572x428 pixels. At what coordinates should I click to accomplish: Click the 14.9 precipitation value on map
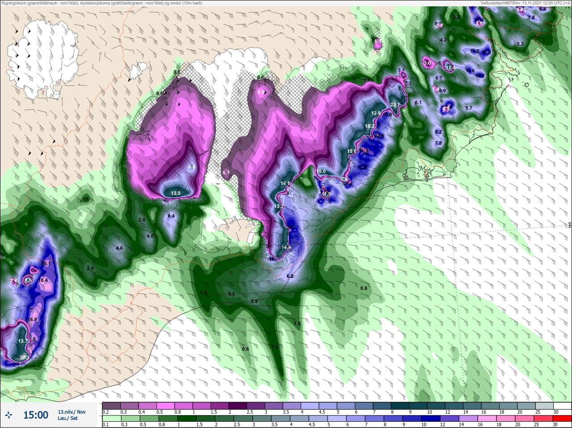coord(286,247)
